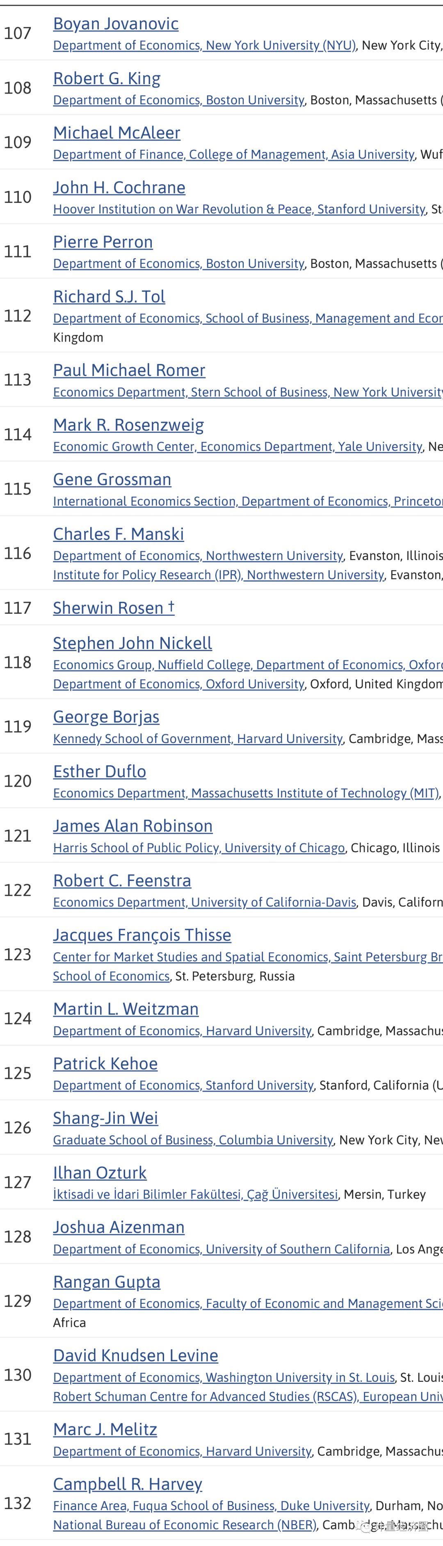Select the Gene Grossman name link
443x1546 pixels.
click(112, 479)
